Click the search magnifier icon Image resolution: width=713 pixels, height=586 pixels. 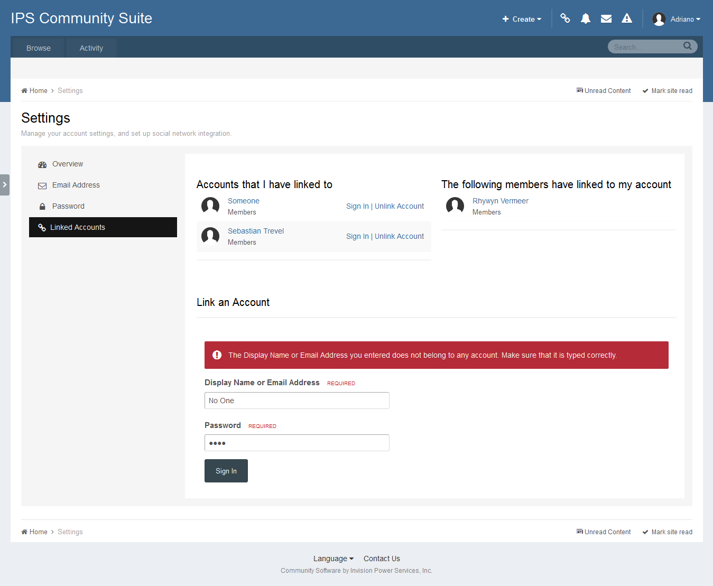click(x=687, y=46)
